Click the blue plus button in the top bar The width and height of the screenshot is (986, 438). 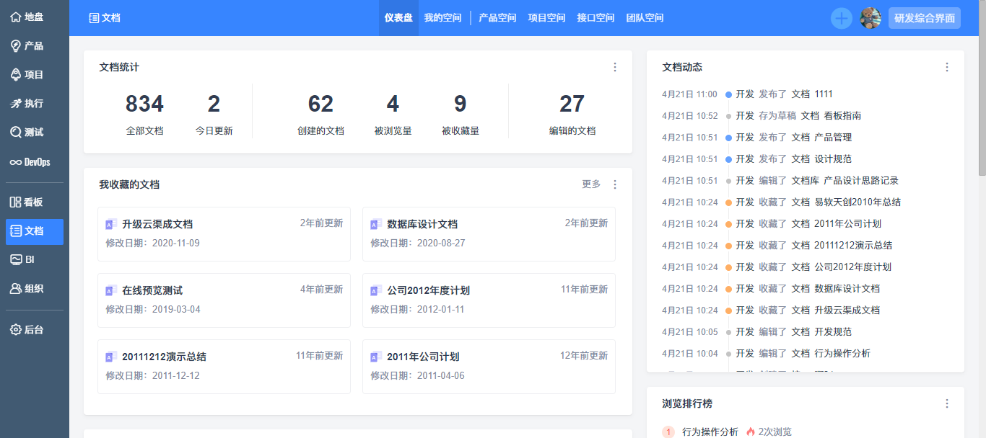point(842,17)
